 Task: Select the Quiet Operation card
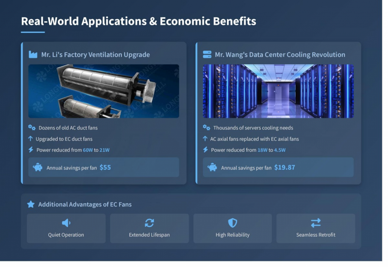(x=66, y=228)
